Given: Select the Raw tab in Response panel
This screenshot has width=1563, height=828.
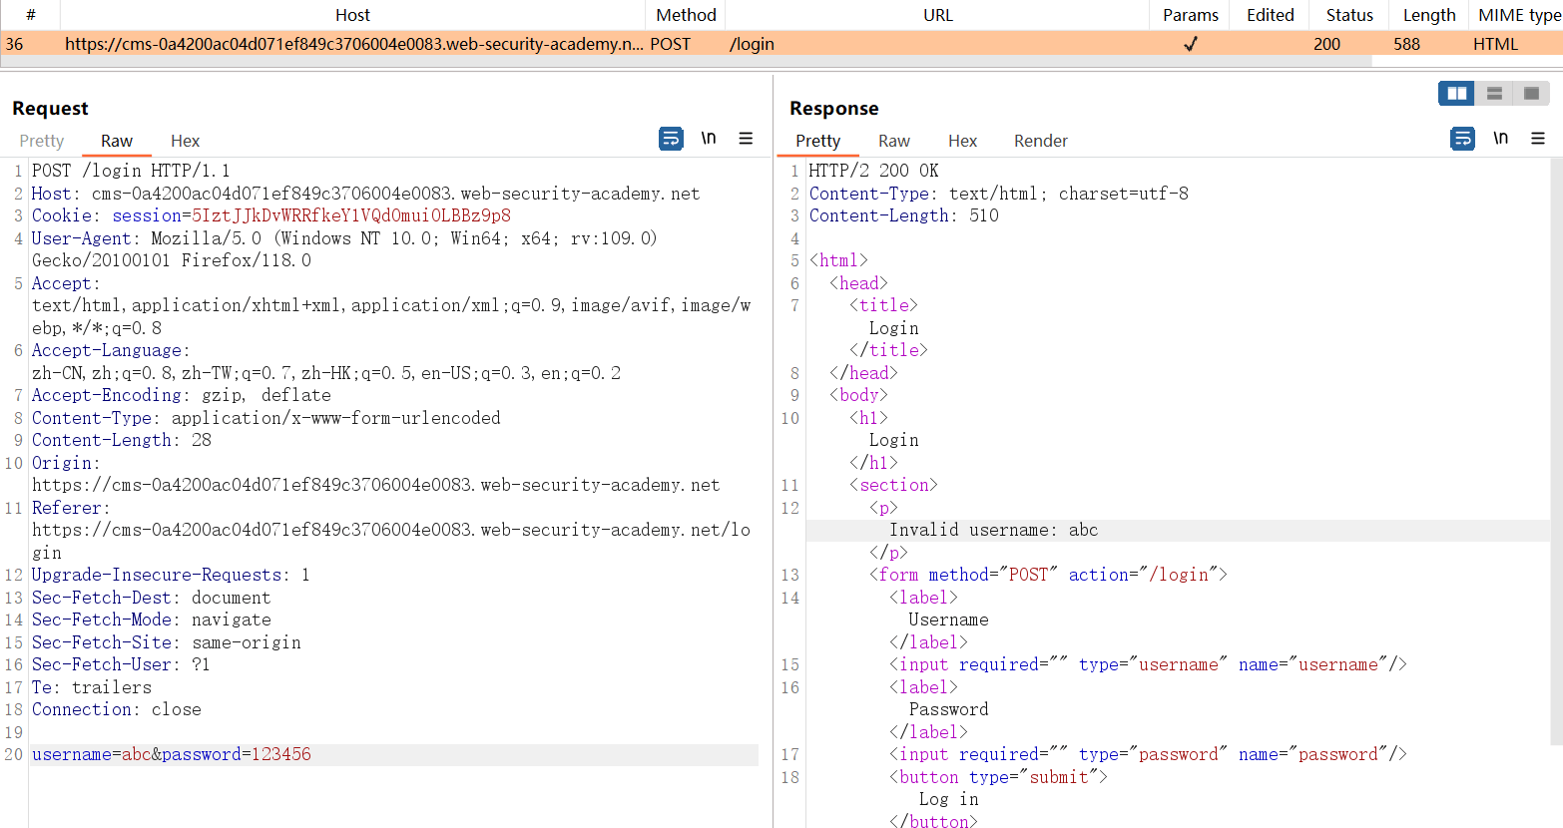Looking at the screenshot, I should tap(893, 141).
